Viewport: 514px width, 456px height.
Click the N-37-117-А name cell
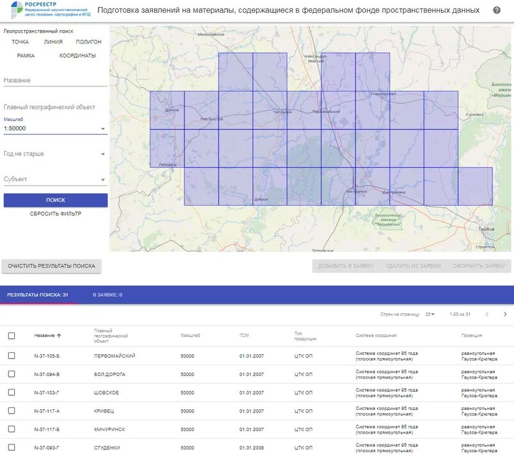click(x=47, y=411)
